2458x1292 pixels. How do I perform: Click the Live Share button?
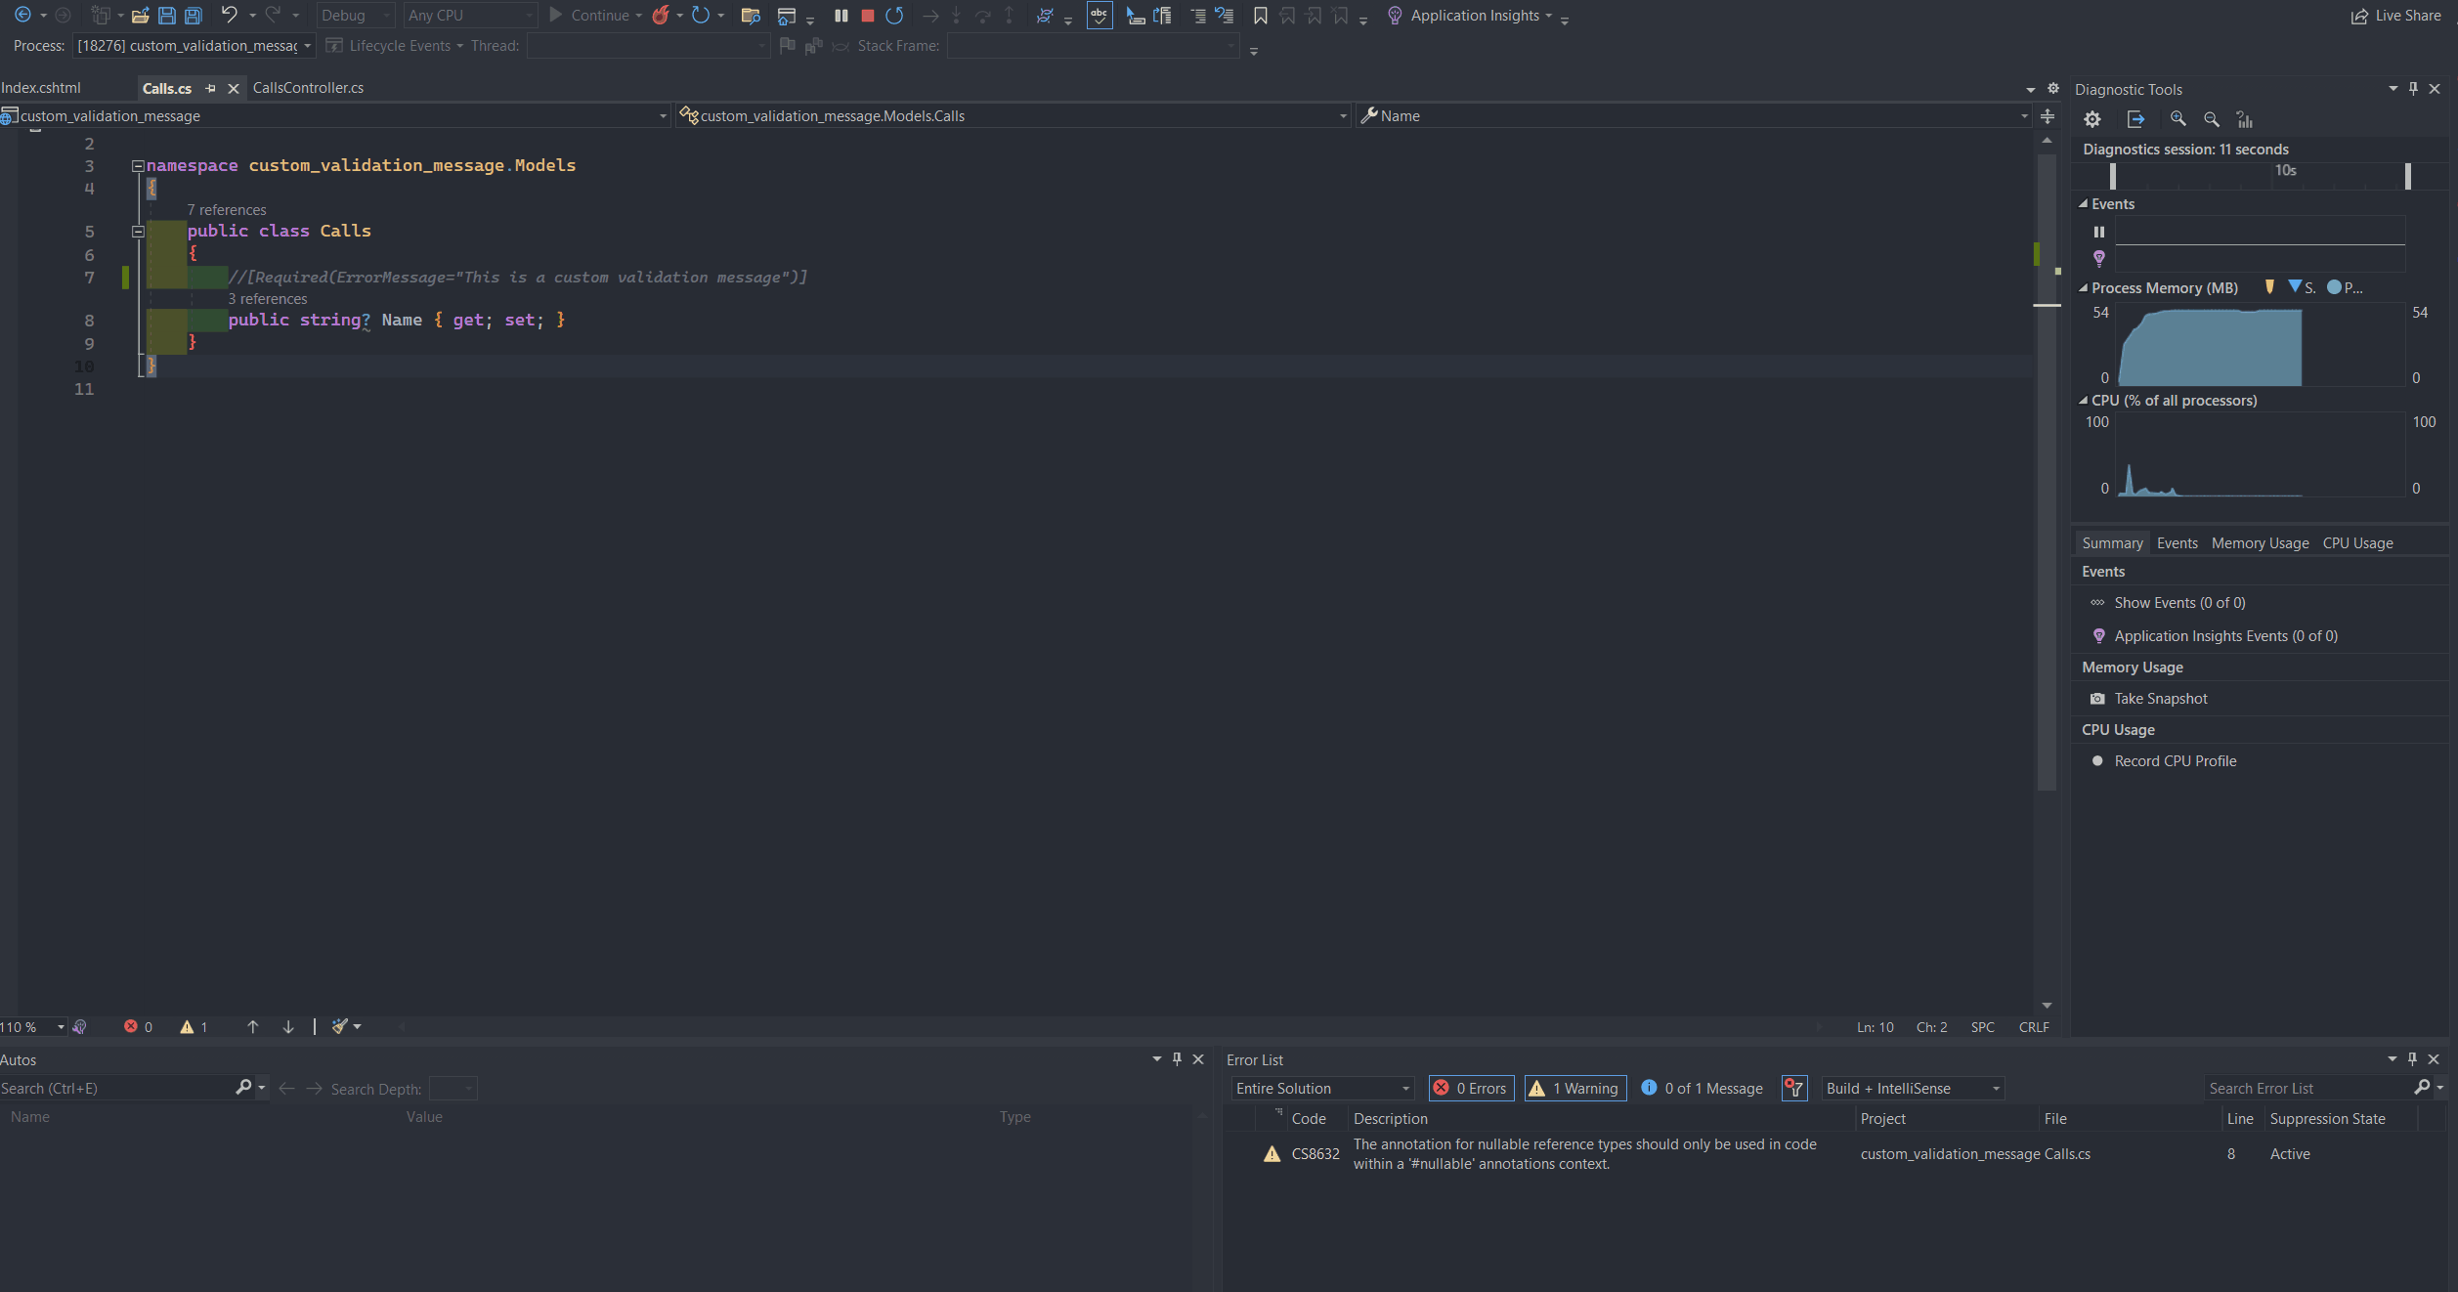[x=2395, y=16]
